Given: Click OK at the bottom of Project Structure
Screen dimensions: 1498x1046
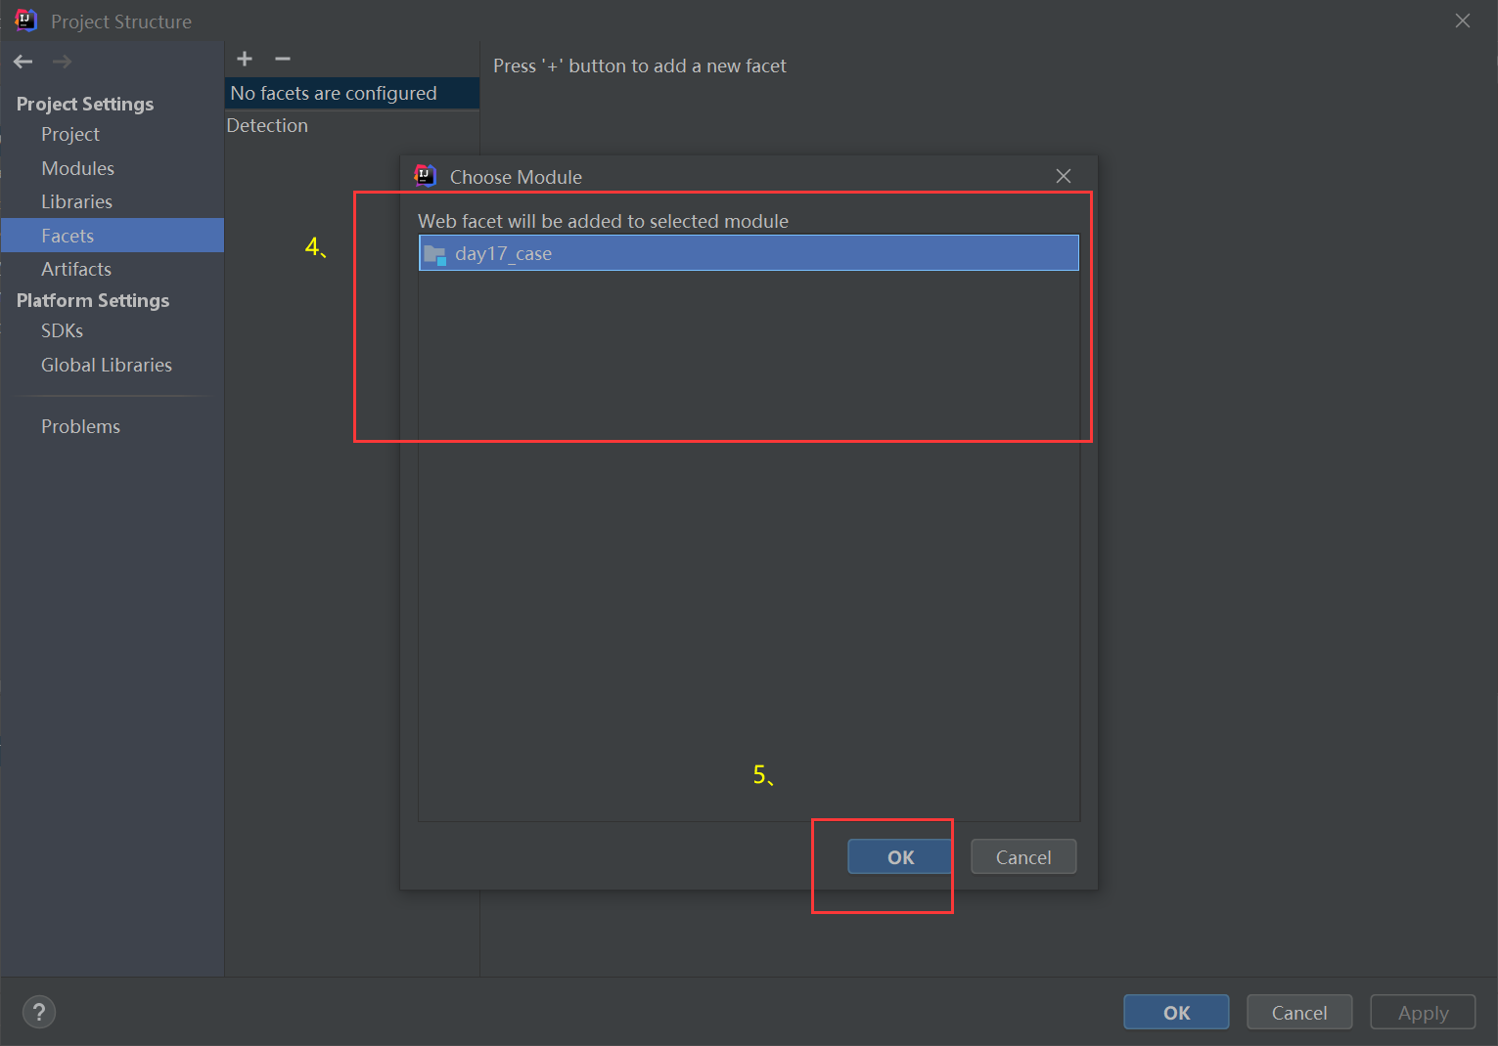Looking at the screenshot, I should pyautogui.click(x=1176, y=1013).
